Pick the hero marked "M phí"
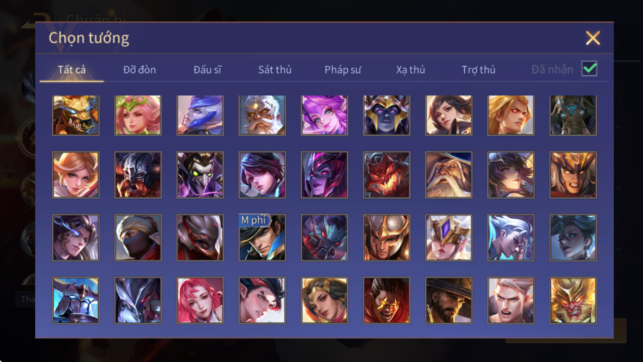The height and width of the screenshot is (362, 643). coord(263,238)
